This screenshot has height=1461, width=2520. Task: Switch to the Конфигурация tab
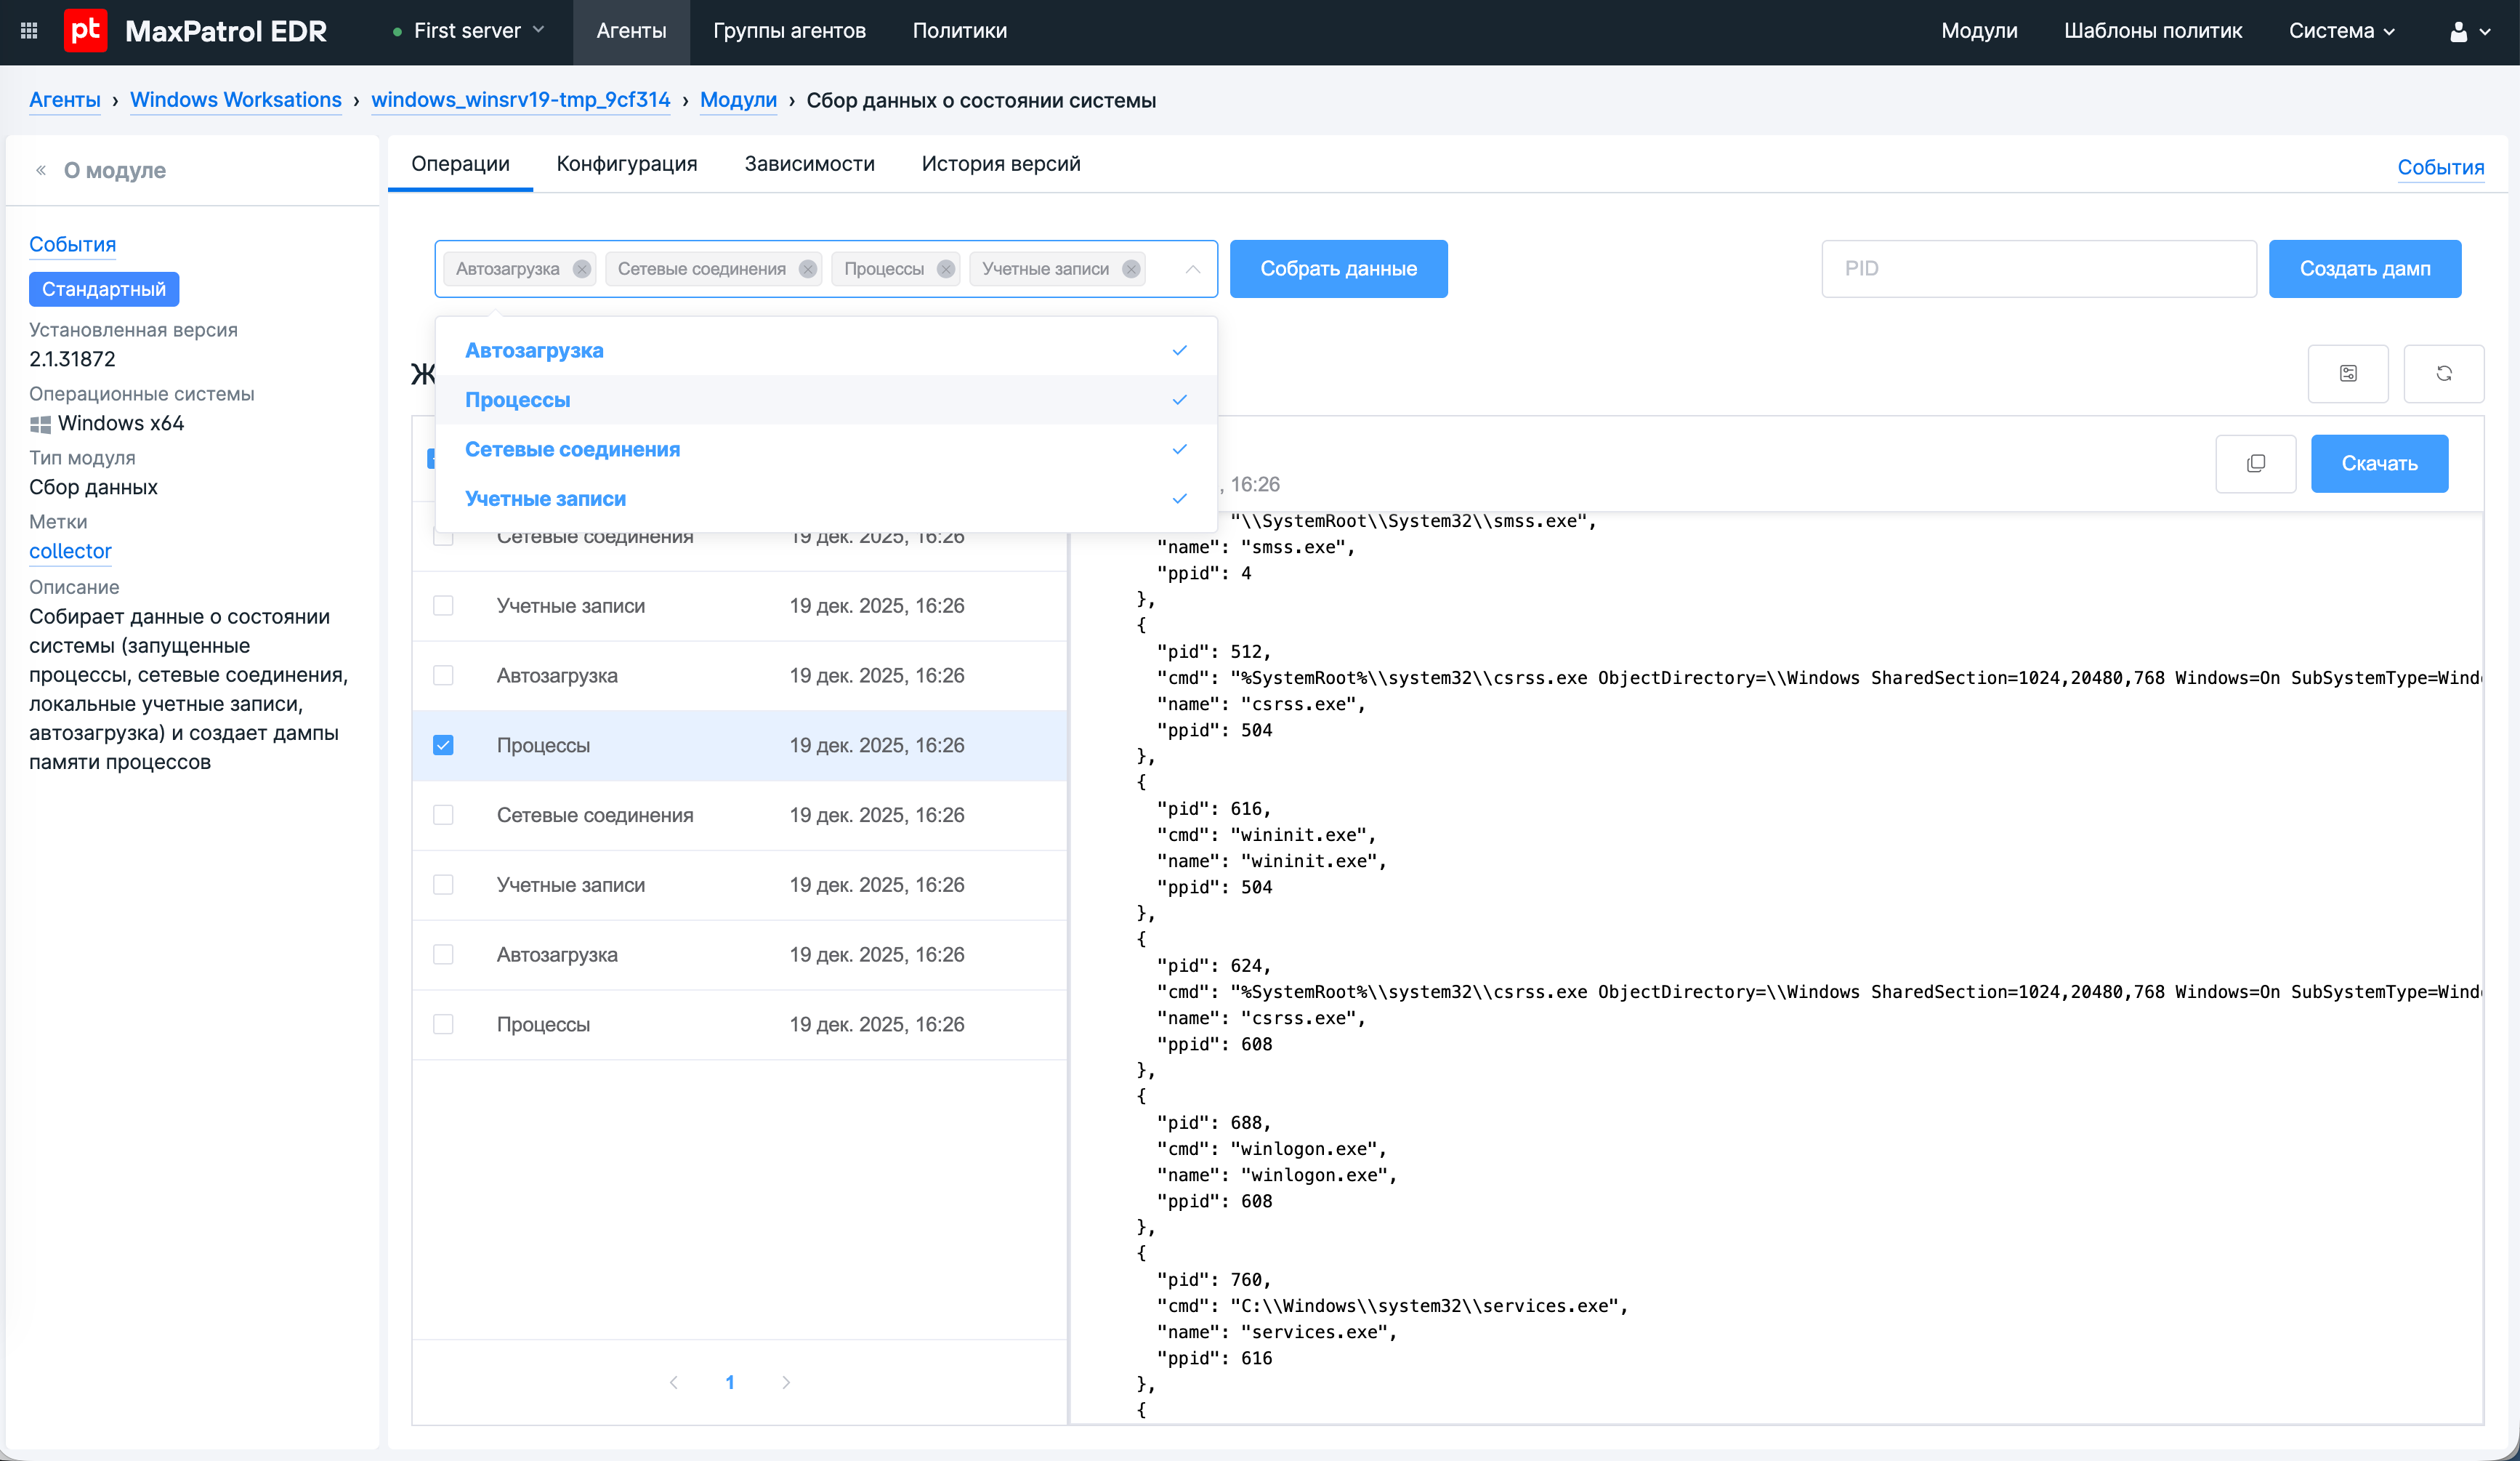(x=626, y=164)
